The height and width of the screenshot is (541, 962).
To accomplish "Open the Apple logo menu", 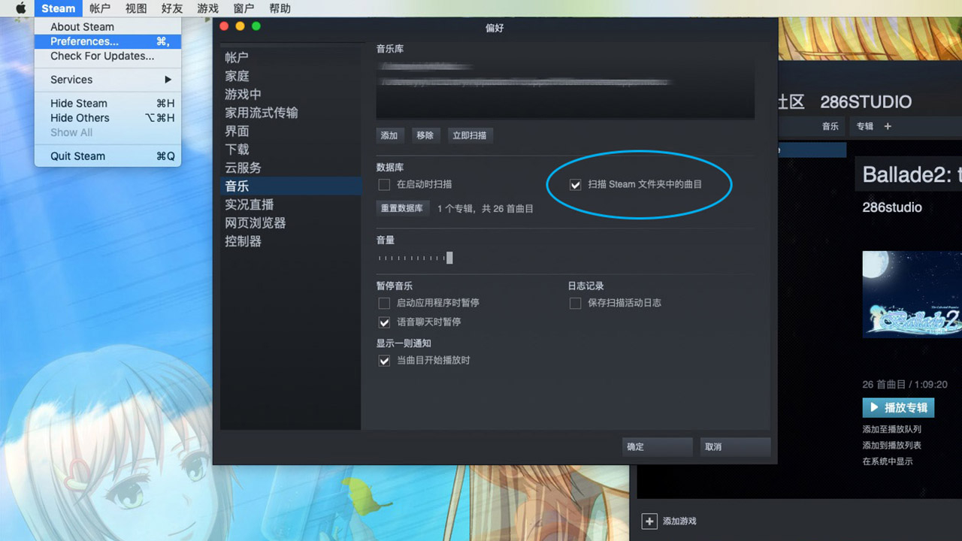I will [x=20, y=8].
